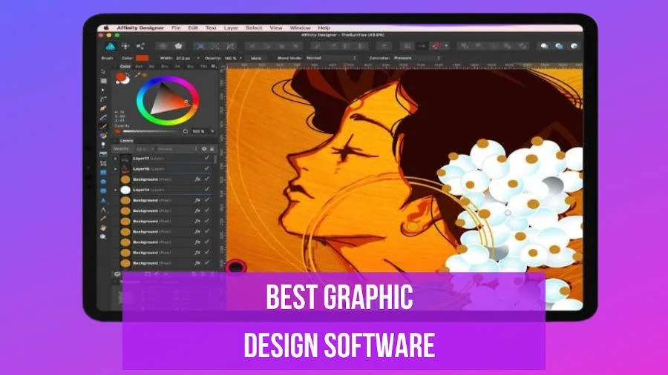Toggle visibility checkmark for Layer16
Screen dimensions: 668x375
coord(207,169)
